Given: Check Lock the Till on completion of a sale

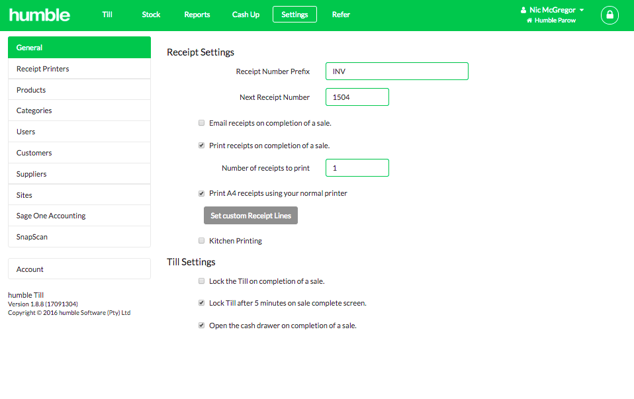Looking at the screenshot, I should pyautogui.click(x=201, y=281).
